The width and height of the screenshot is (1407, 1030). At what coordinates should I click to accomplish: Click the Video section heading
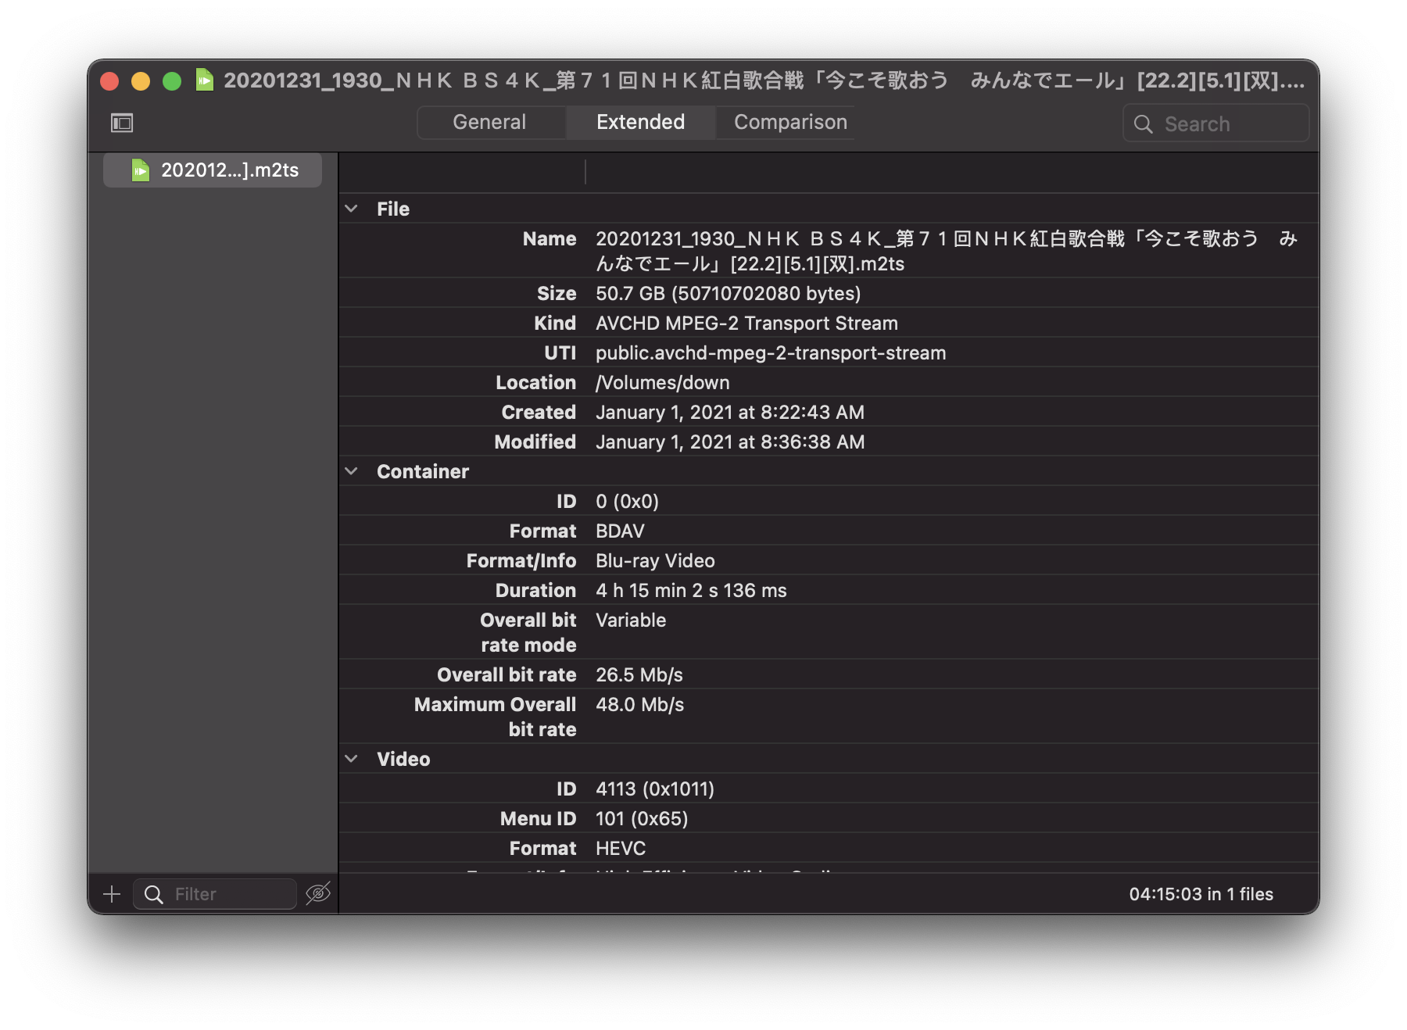(403, 759)
